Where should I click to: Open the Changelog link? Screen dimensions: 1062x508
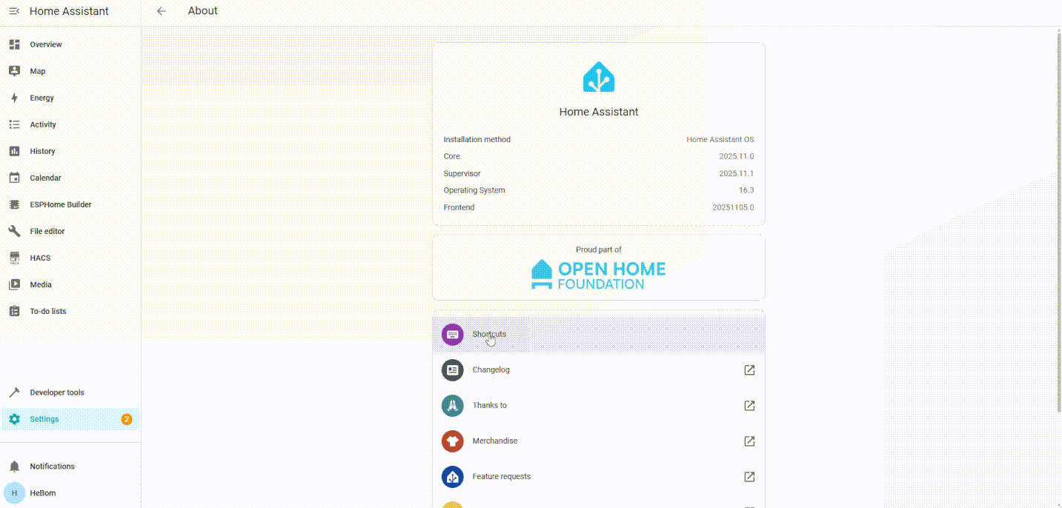pos(599,370)
